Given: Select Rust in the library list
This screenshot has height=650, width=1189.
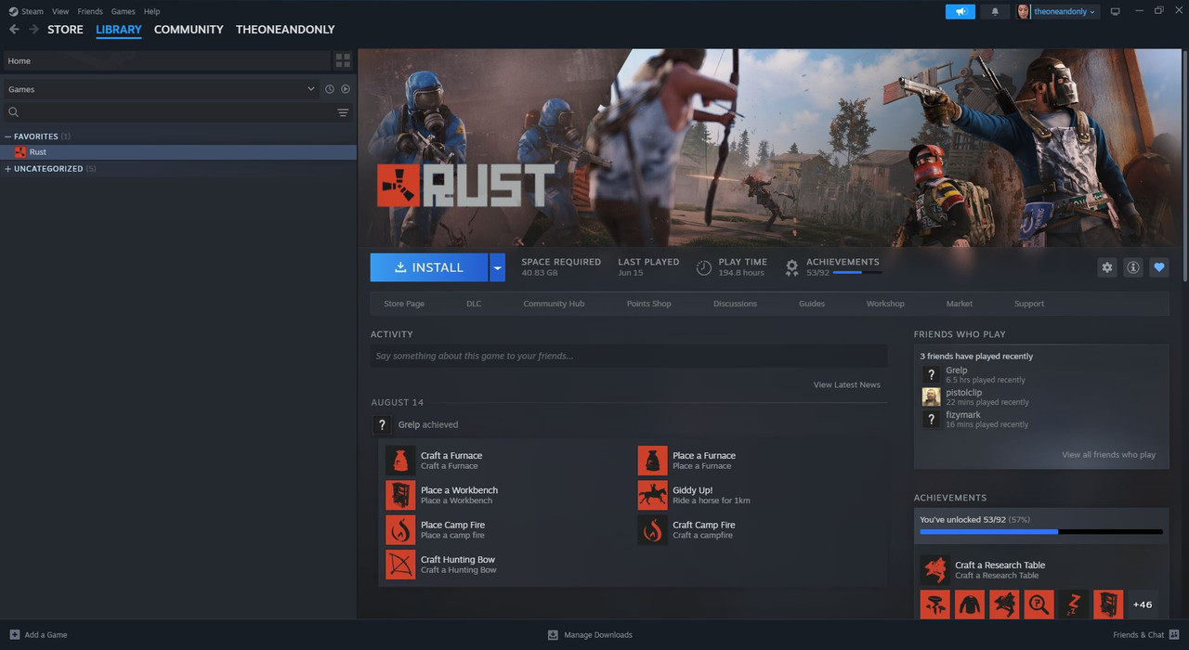Looking at the screenshot, I should tap(178, 152).
